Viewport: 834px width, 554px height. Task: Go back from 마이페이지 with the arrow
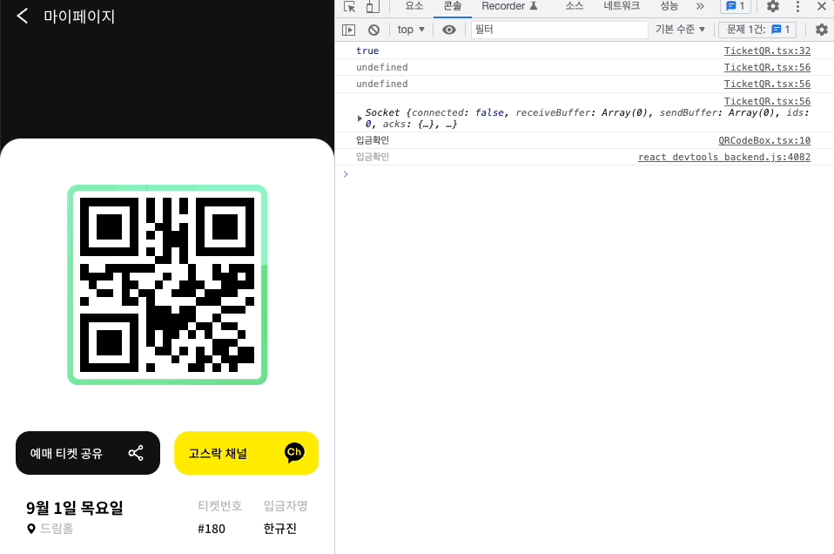tap(23, 16)
